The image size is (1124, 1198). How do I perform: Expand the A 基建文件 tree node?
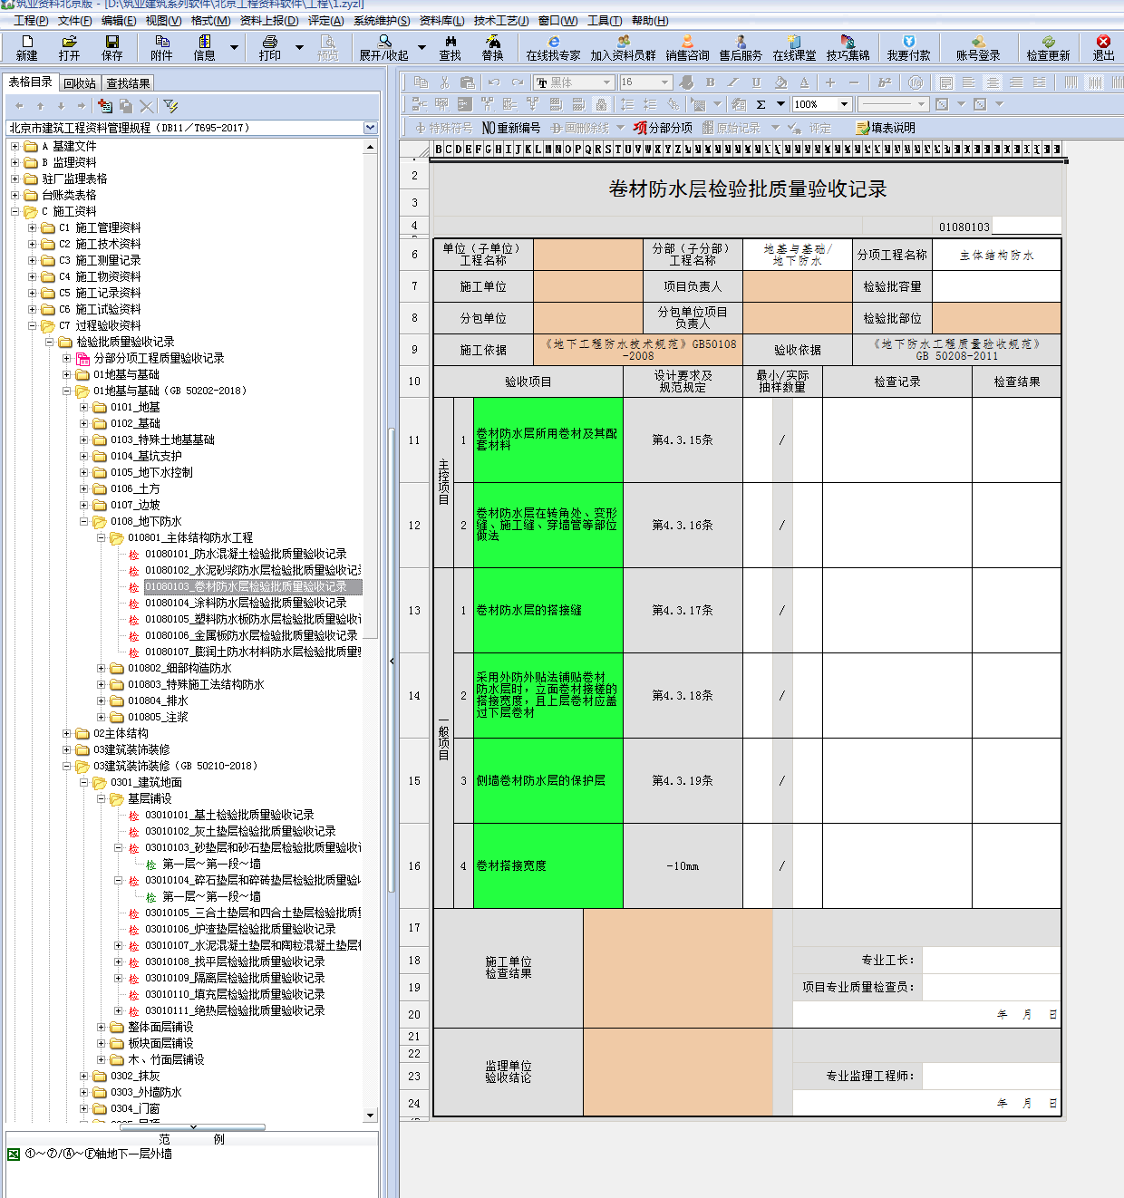coord(15,147)
